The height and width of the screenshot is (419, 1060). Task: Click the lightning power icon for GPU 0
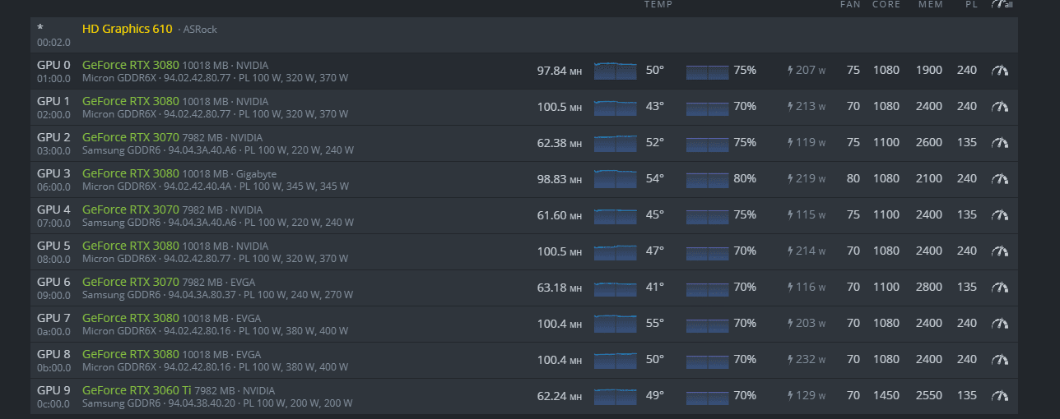tap(791, 71)
